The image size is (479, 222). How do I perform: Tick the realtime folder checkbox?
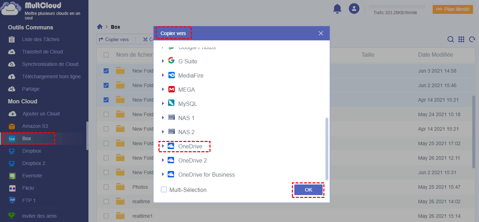pyautogui.click(x=106, y=201)
